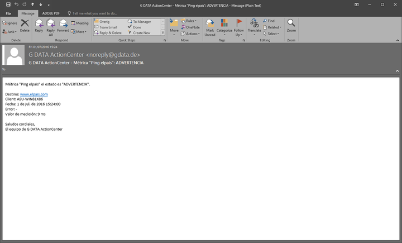The image size is (402, 243).
Task: Select the Overig quick step
Action: tap(102, 22)
